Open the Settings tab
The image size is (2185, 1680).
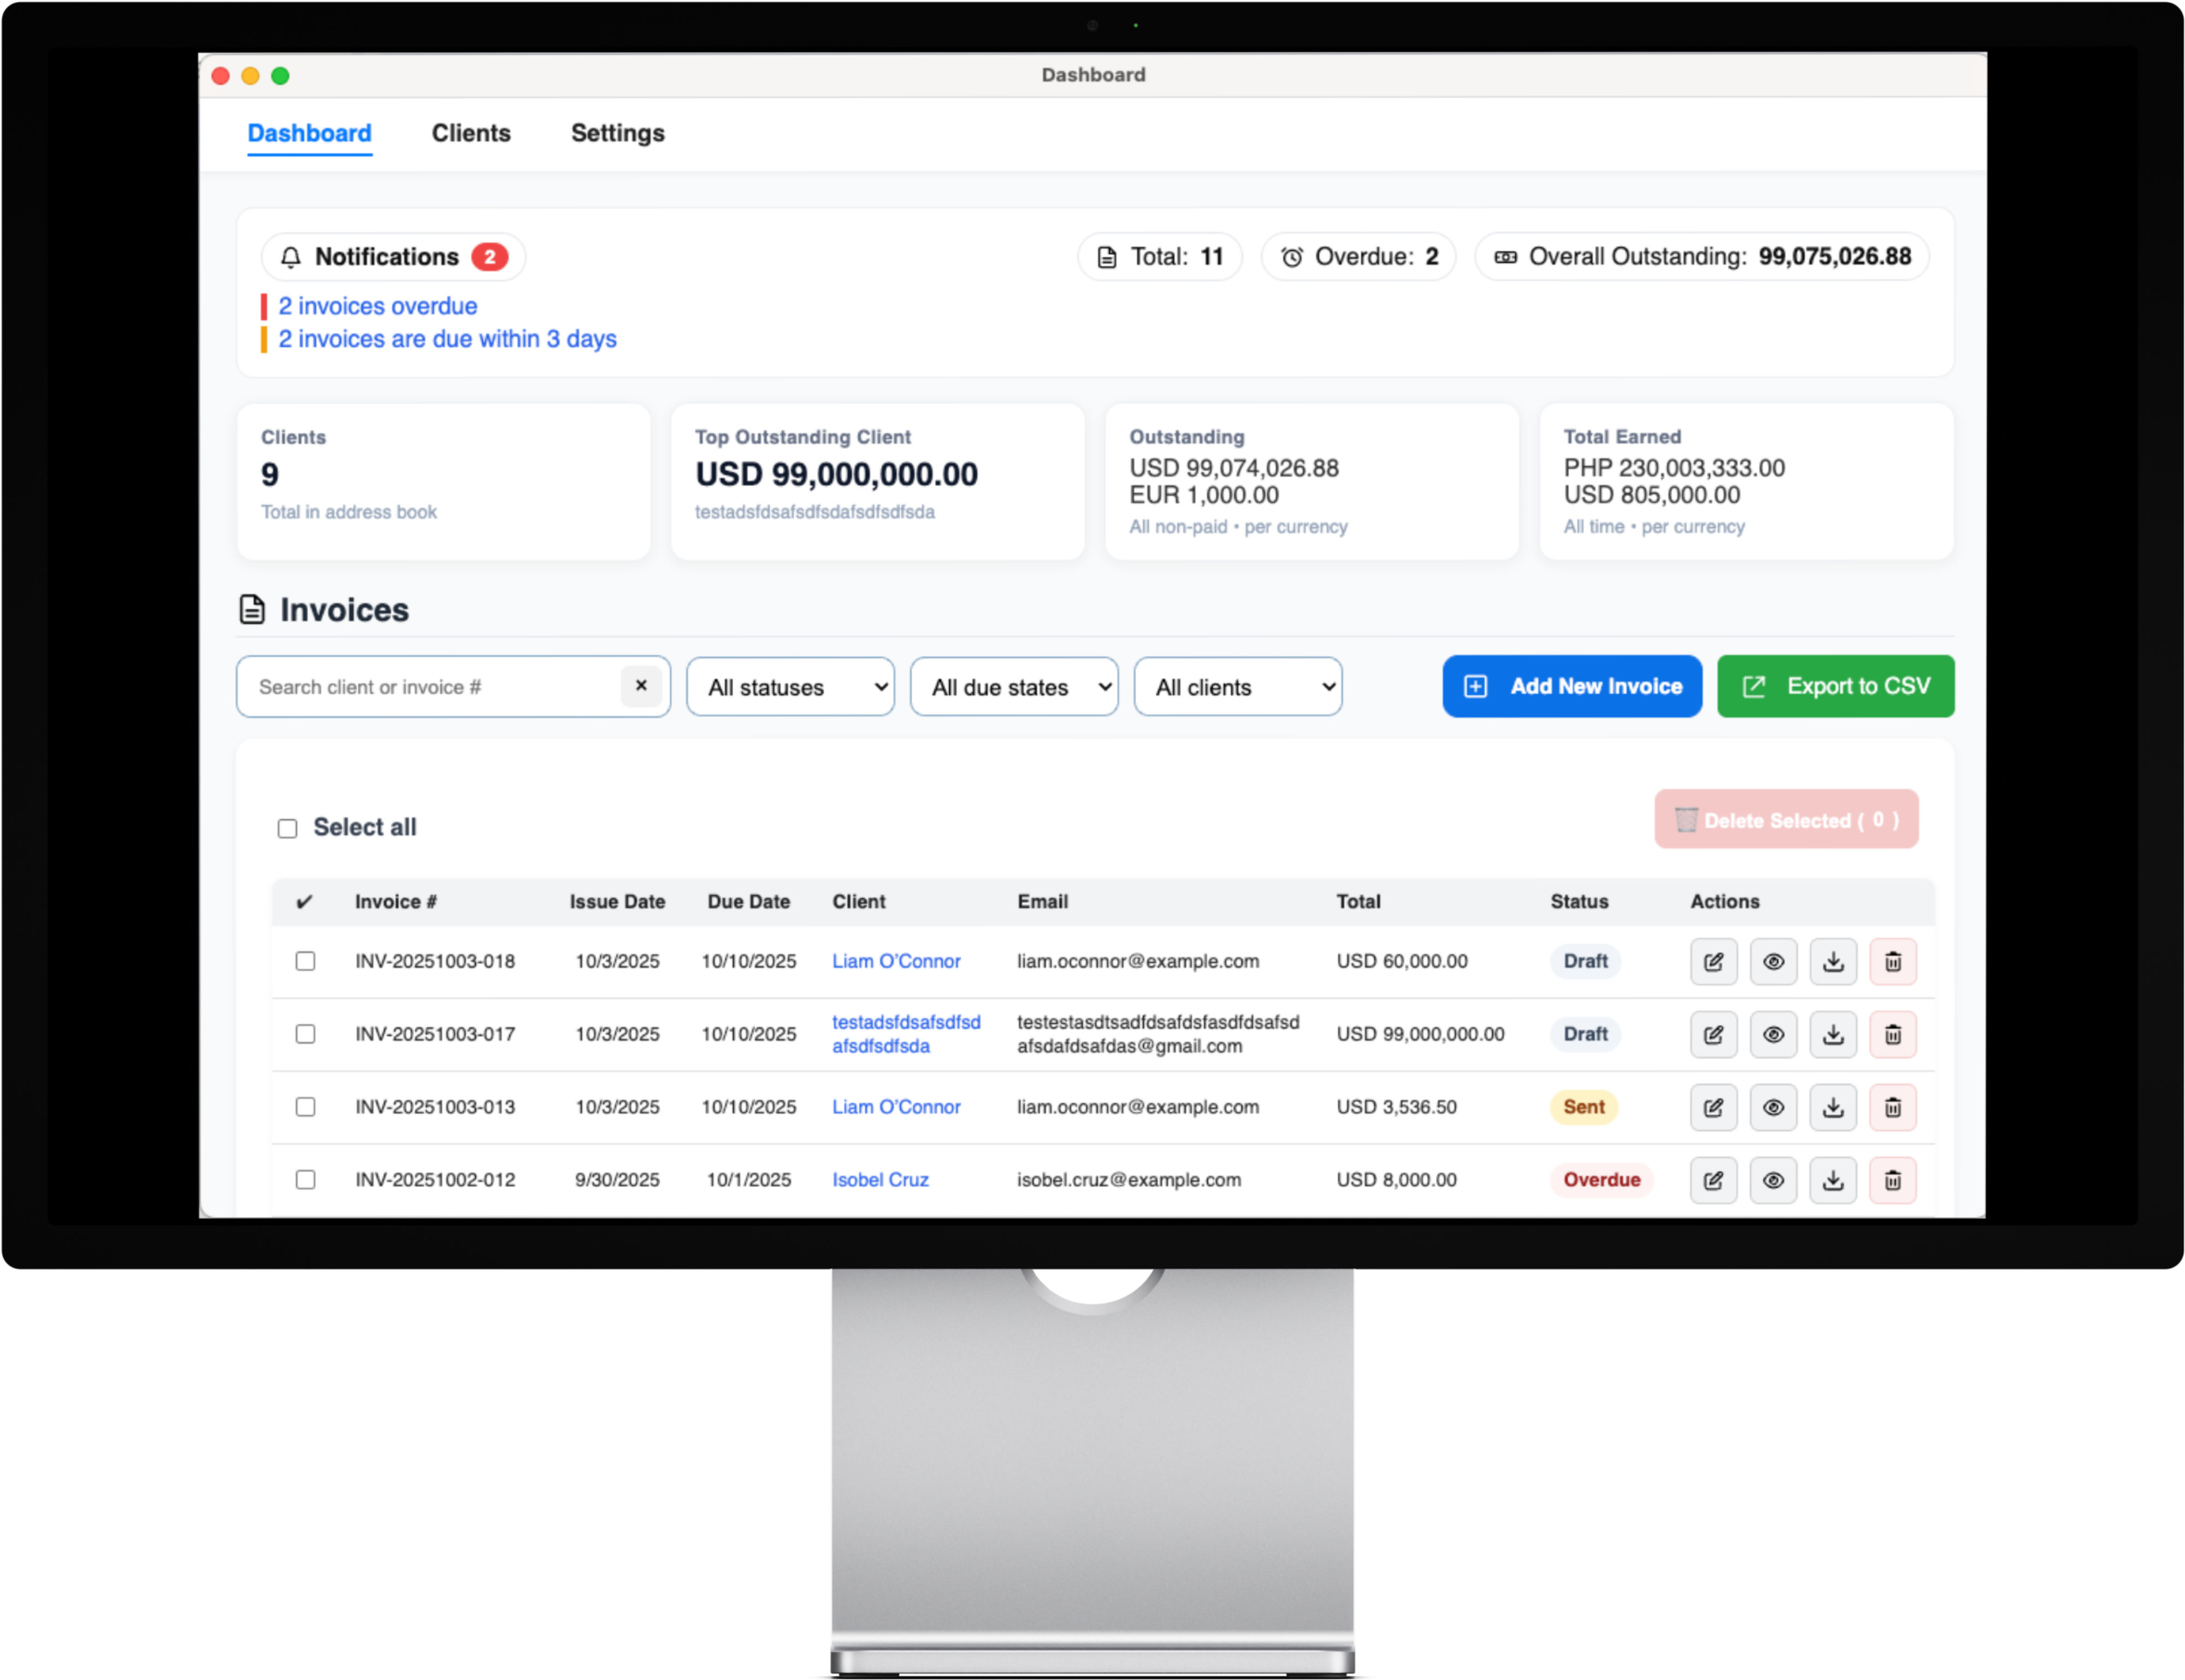coord(617,133)
